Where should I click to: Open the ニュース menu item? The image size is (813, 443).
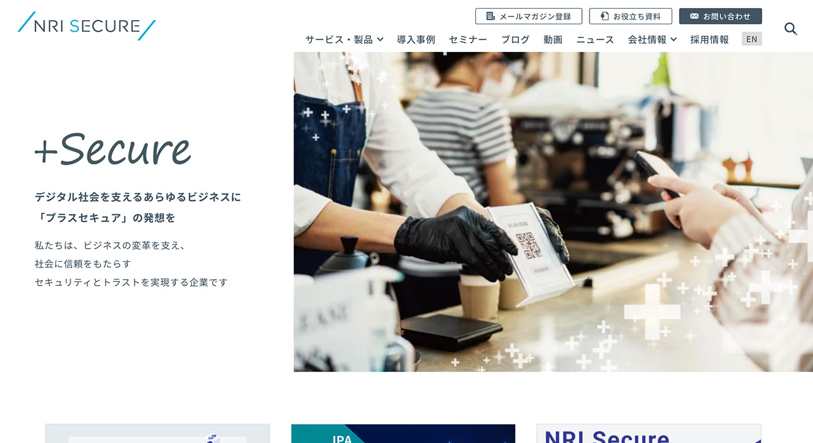595,40
